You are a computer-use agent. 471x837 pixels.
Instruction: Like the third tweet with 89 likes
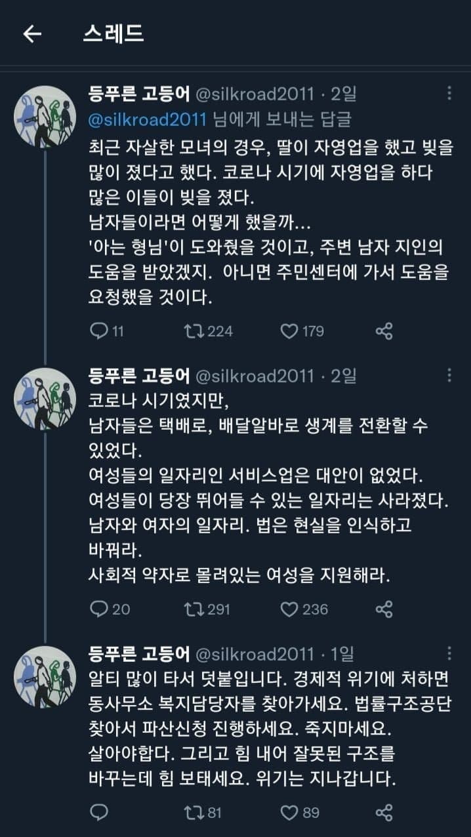[289, 813]
